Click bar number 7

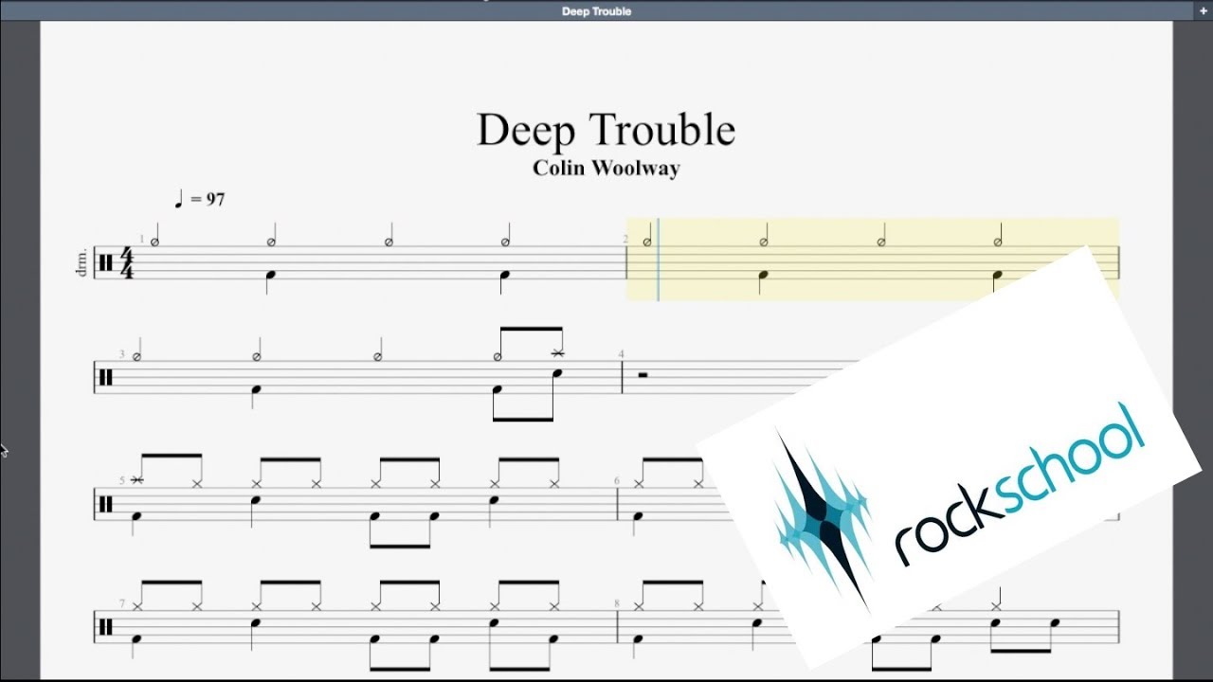(121, 603)
